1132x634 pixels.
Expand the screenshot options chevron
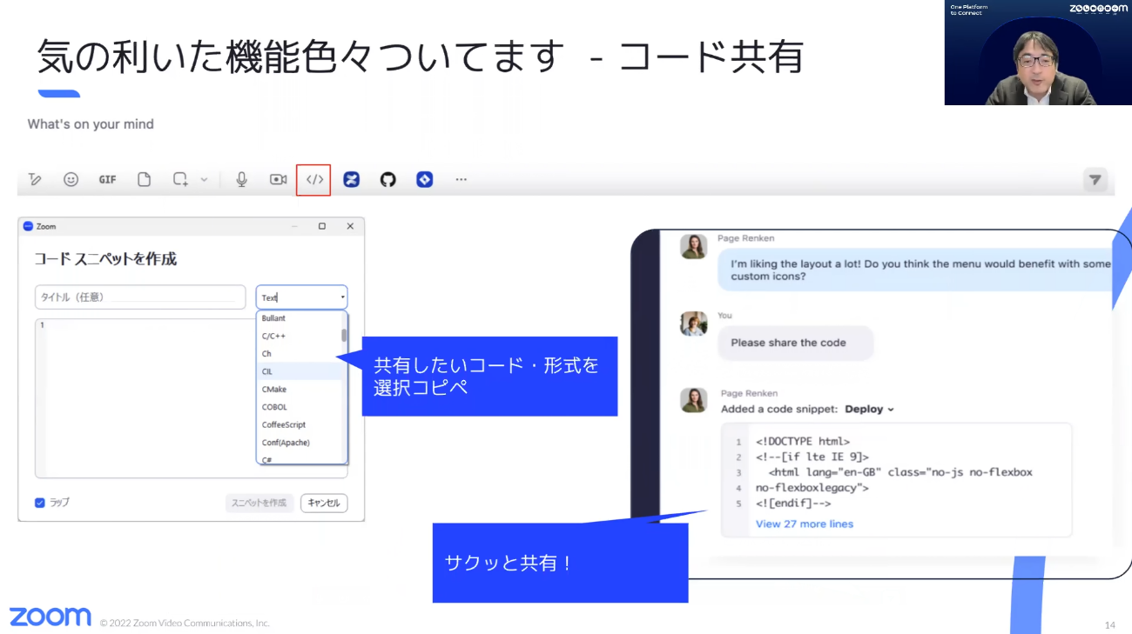[x=204, y=179]
